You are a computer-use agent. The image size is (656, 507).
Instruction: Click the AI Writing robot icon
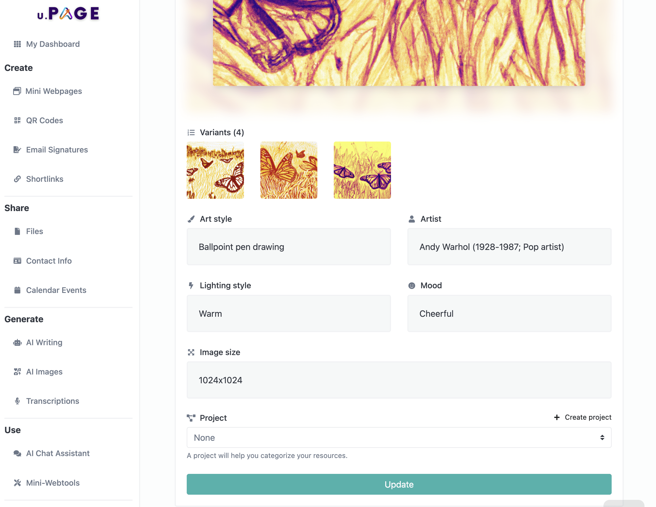coord(17,342)
